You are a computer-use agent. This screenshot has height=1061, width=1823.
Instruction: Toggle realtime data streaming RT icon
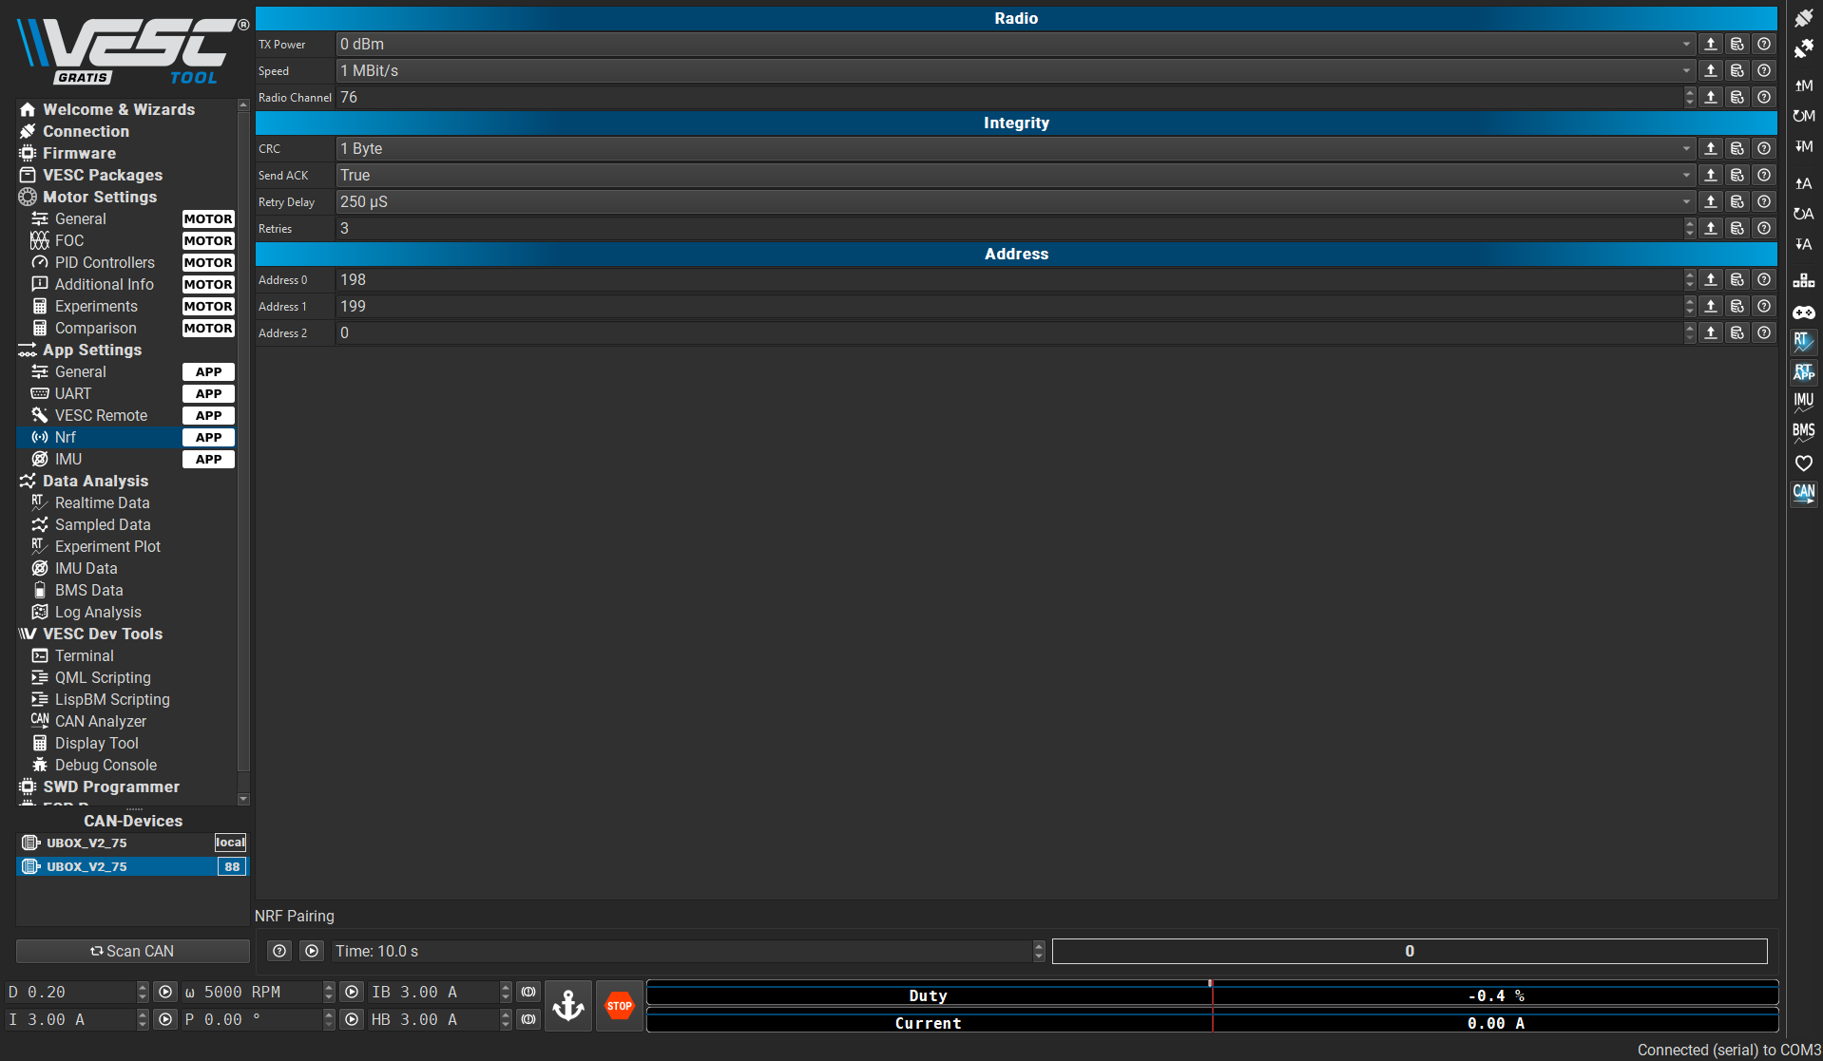coord(1803,341)
